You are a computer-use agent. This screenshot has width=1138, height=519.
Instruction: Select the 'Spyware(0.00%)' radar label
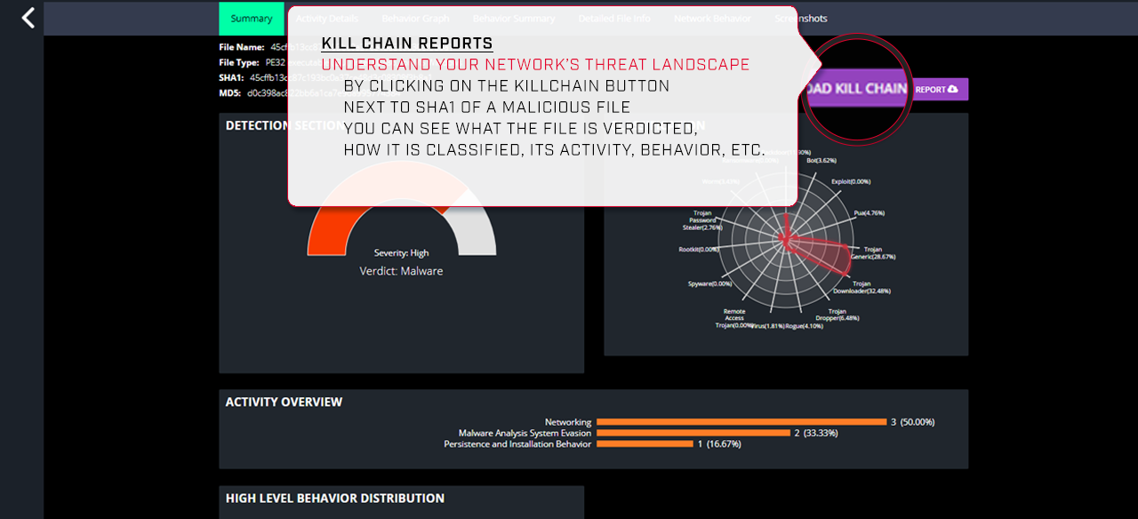(709, 283)
